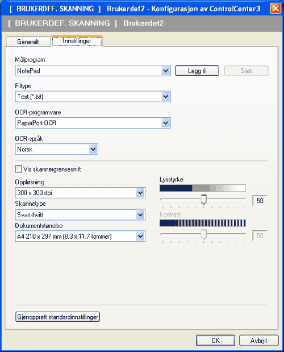Open the Målprogram dropdown showing NotePad

(93, 71)
